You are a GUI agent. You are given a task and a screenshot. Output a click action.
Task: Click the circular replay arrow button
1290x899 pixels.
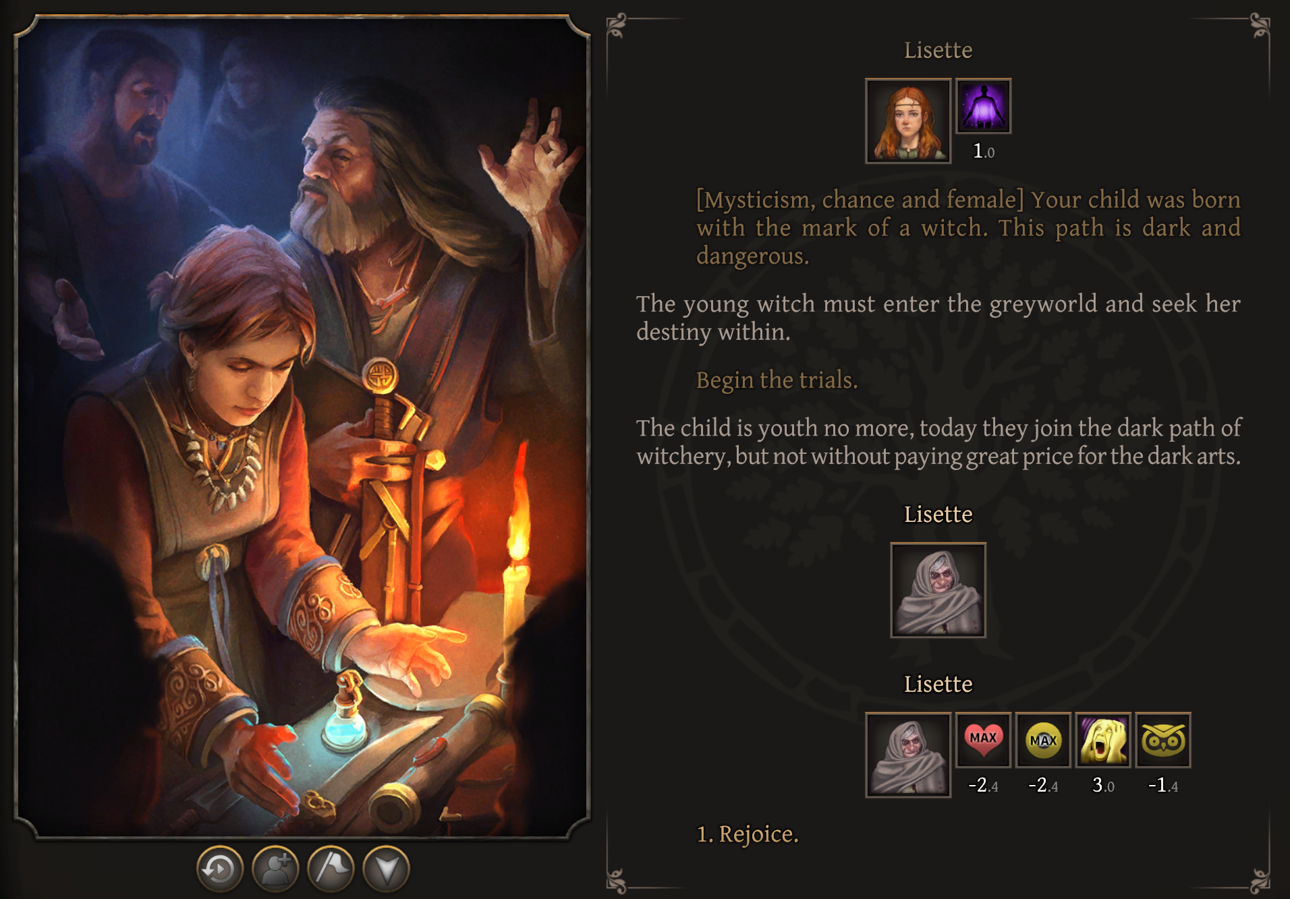(x=219, y=869)
